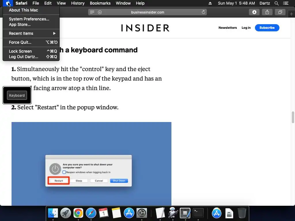Viewport: 295px width, 221px height.
Task: Open the Edit menu
Action: pyautogui.click(x=48, y=3)
